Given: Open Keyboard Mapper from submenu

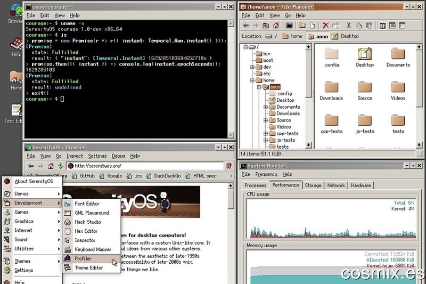Looking at the screenshot, I should coord(92,249).
